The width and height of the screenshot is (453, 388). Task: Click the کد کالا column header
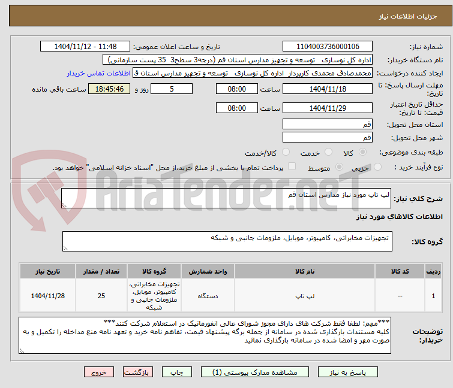(x=400, y=271)
